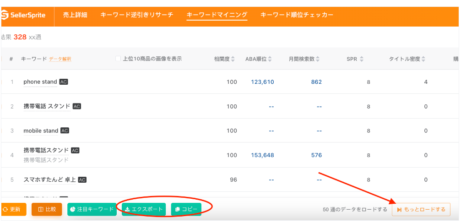This screenshot has width=466, height=223.
Task: Click the AC badge next to スマホすたんど 卓上
Action: coord(82,179)
